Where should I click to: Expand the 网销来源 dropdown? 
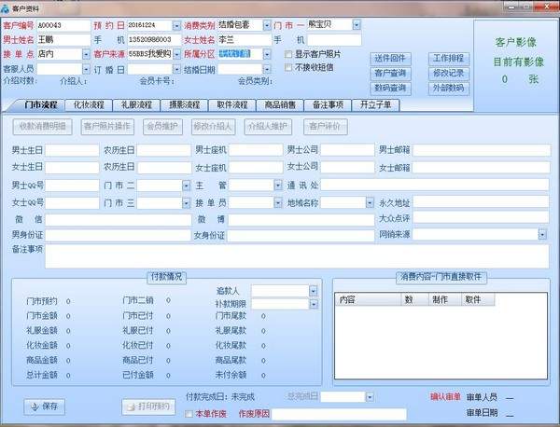click(x=542, y=235)
